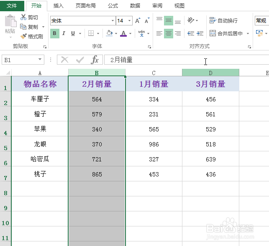Select cell with value 986

pyautogui.click(x=154, y=144)
